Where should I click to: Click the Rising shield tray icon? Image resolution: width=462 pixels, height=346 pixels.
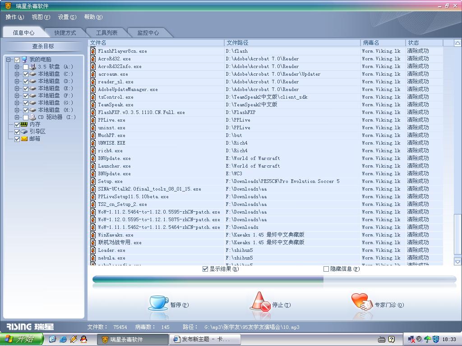click(436, 339)
